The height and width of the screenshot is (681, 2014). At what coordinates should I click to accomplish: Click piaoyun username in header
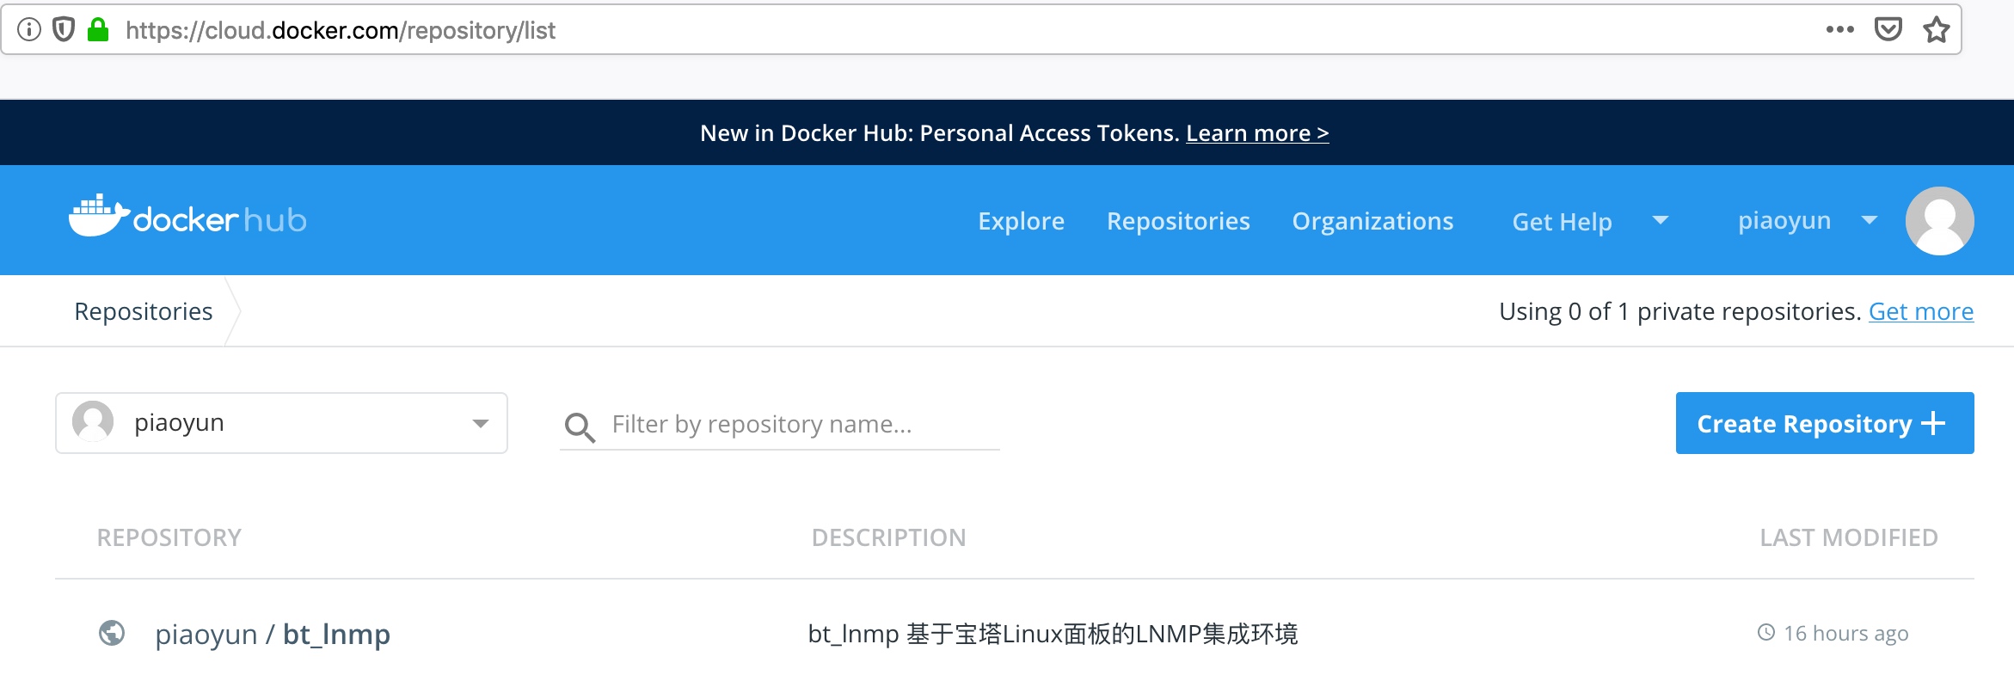coord(1784,221)
